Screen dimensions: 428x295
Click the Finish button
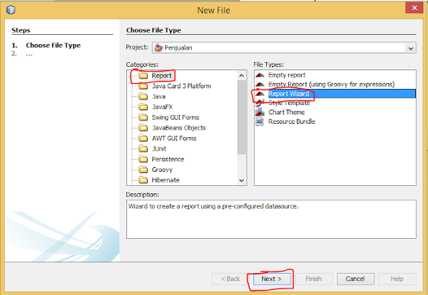point(314,279)
